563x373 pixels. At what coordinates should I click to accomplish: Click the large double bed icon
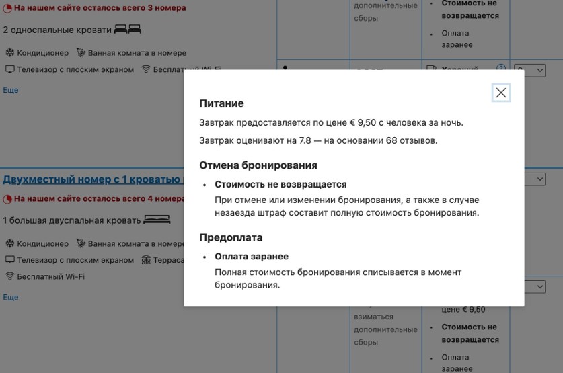tap(157, 220)
